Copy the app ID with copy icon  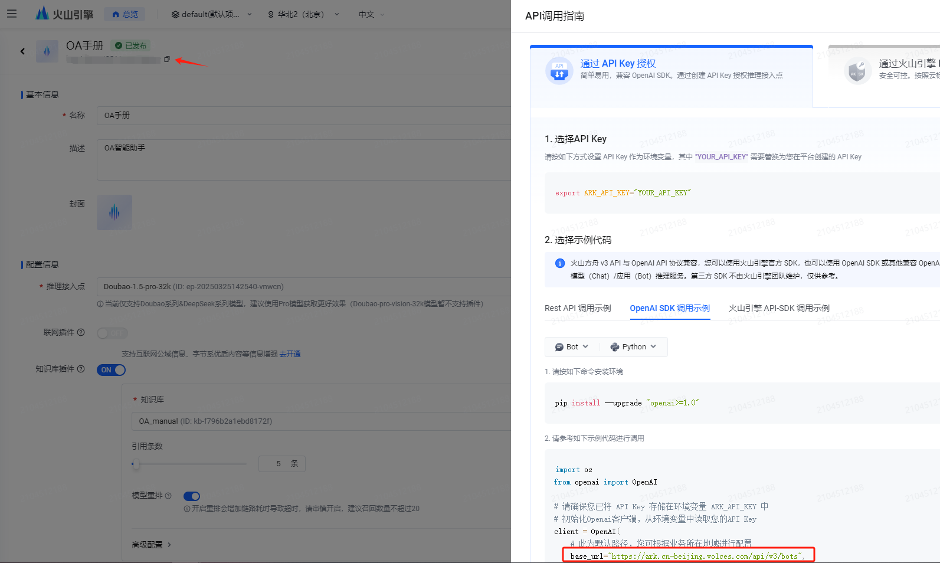coord(167,59)
